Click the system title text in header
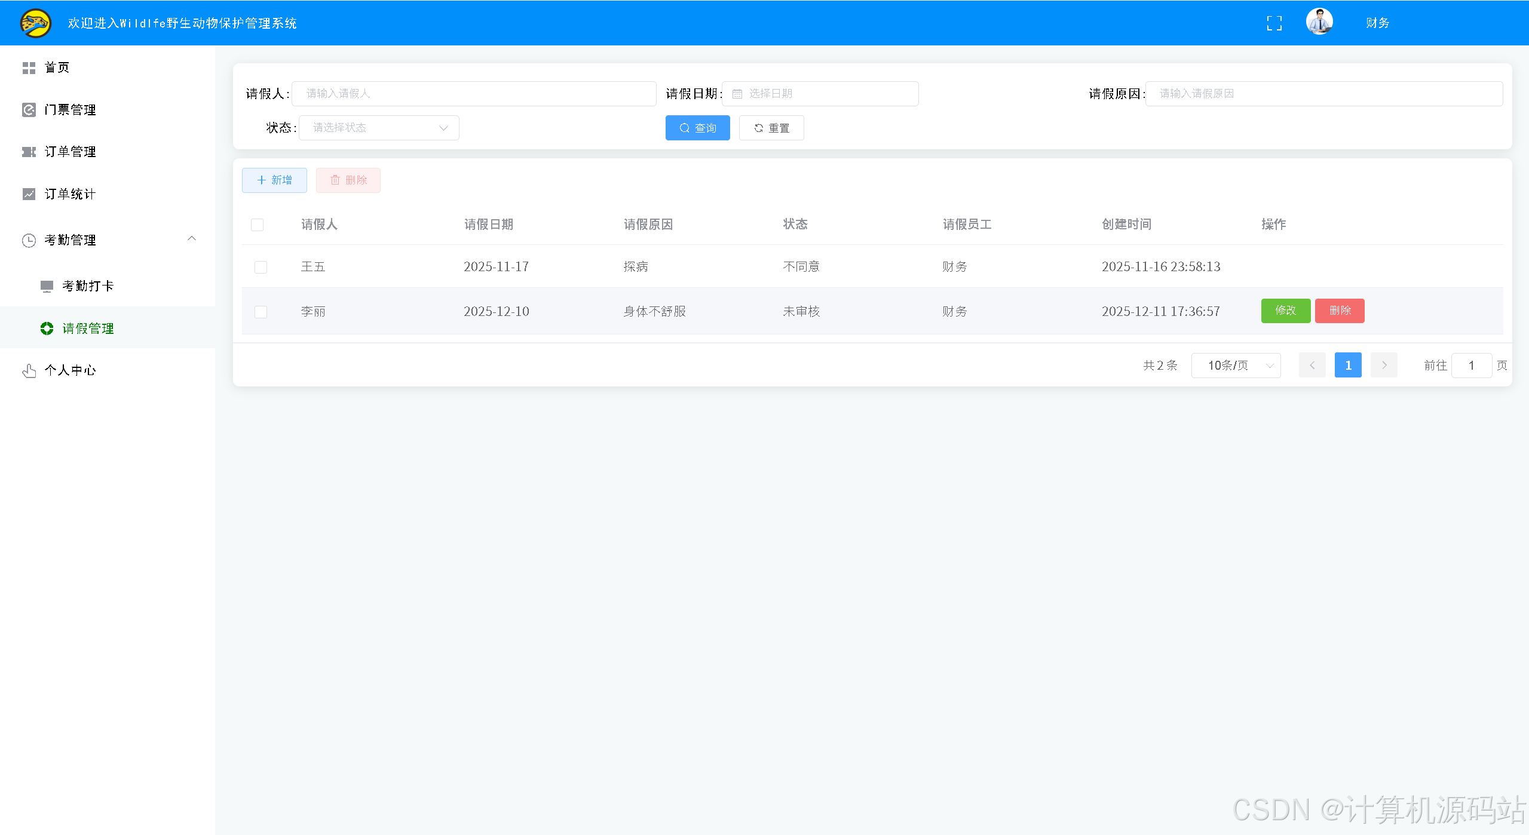 point(182,23)
